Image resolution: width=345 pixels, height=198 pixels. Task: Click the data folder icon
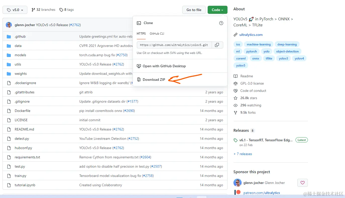click(x=9, y=46)
